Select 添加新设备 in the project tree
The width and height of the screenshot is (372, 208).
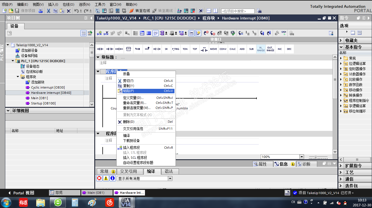(x=29, y=50)
